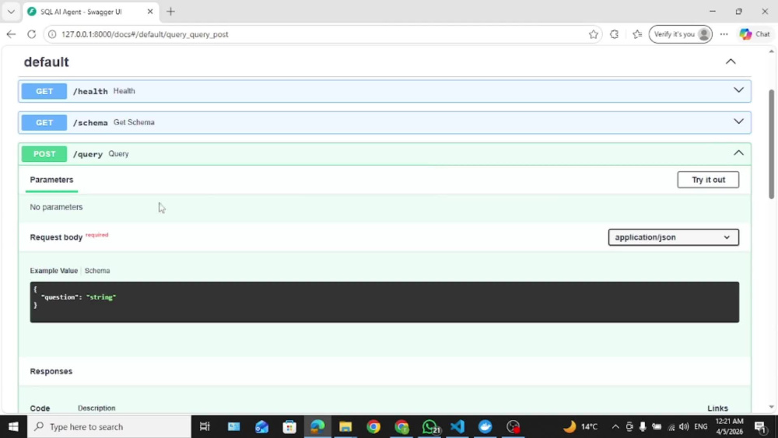Click the /health path text

90,91
